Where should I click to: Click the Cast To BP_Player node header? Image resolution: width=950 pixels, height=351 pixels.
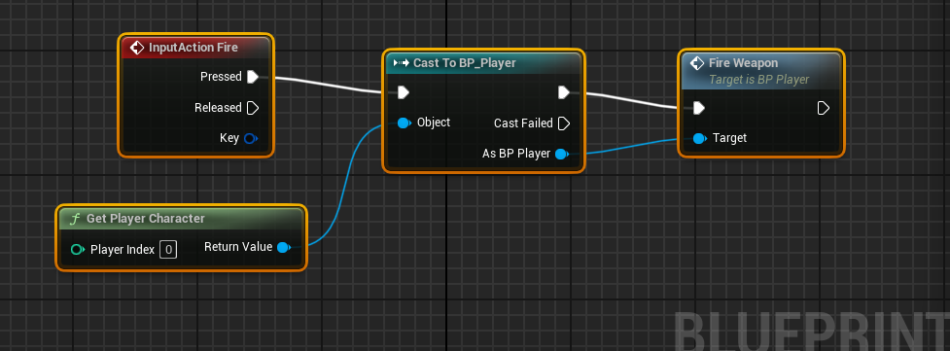pos(483,63)
